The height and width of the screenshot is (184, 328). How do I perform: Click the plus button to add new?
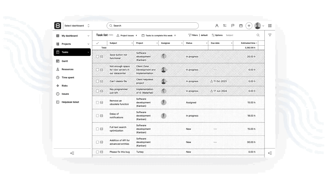[249, 26]
